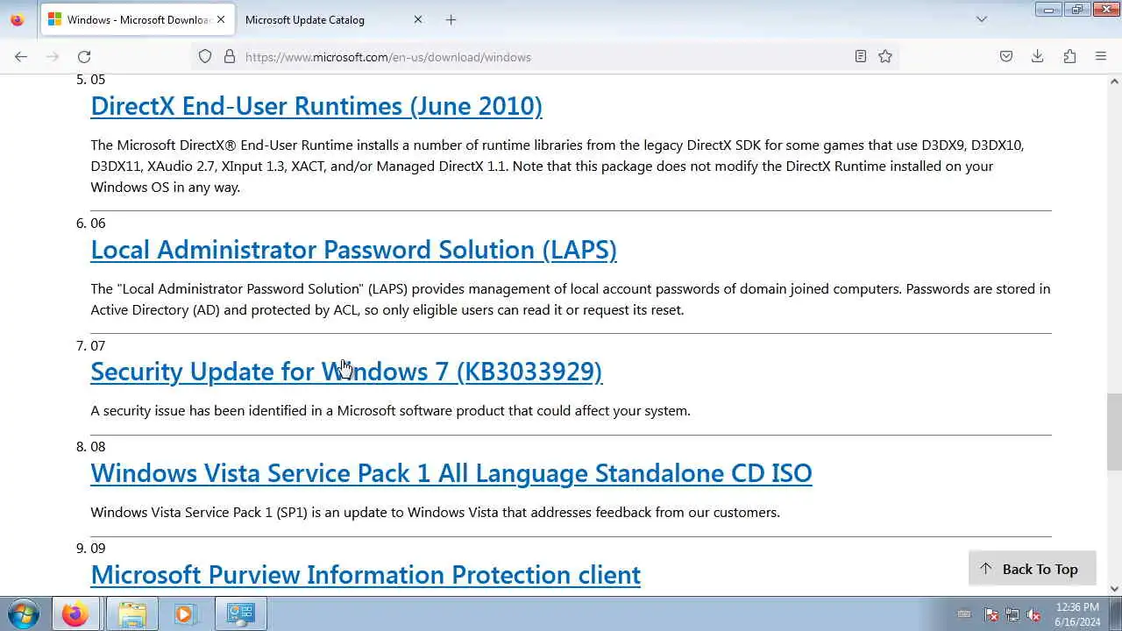
Task: Open Firefox application hamburger menu
Action: click(x=1101, y=56)
